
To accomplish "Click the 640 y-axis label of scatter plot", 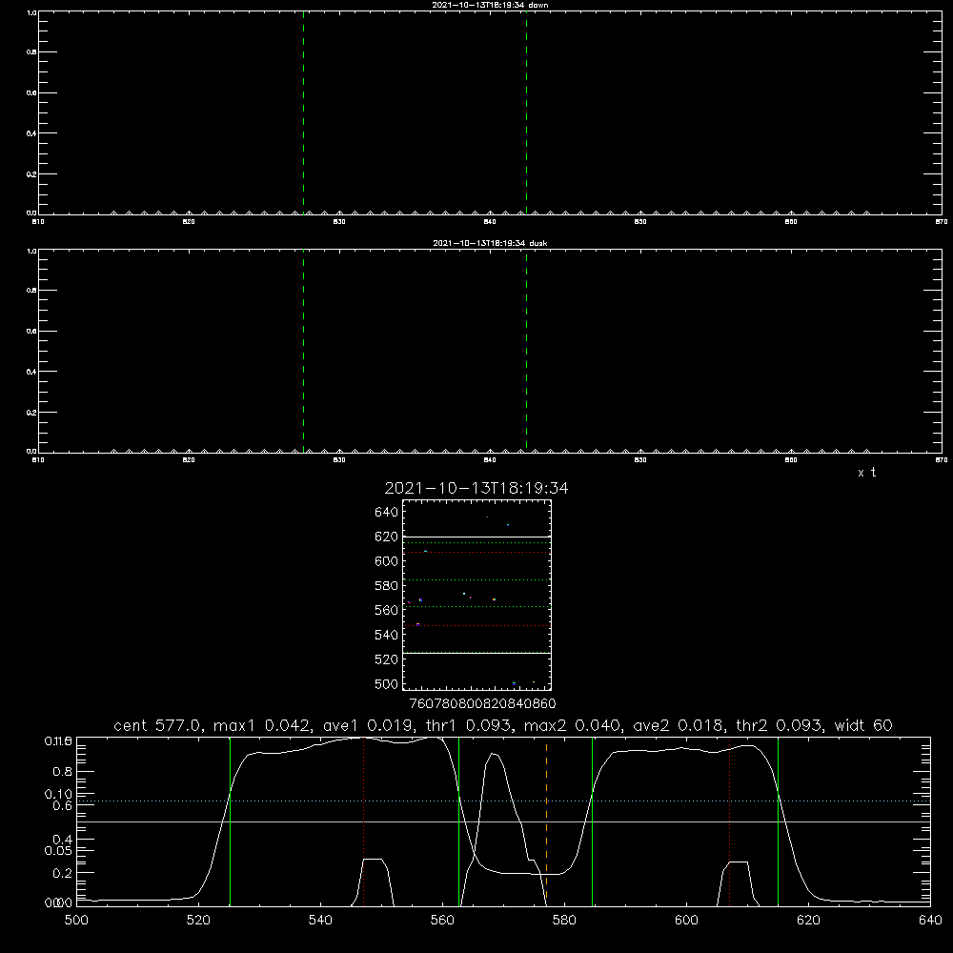I will [387, 513].
